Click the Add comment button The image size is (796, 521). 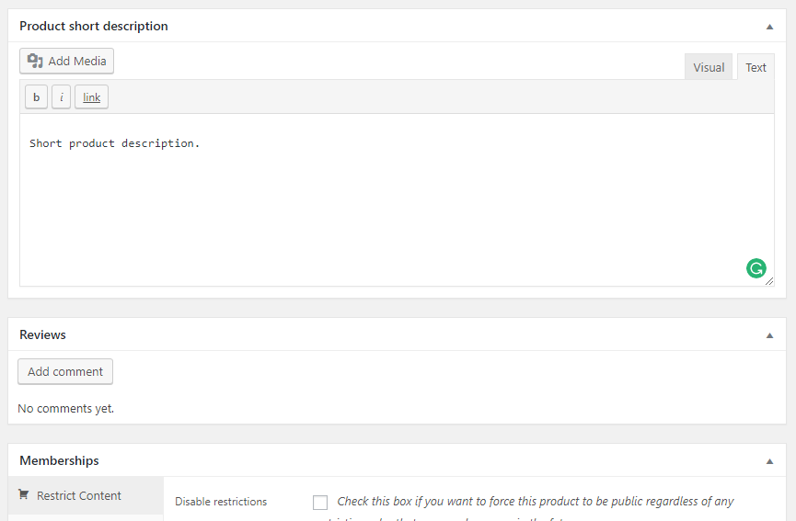(x=65, y=371)
